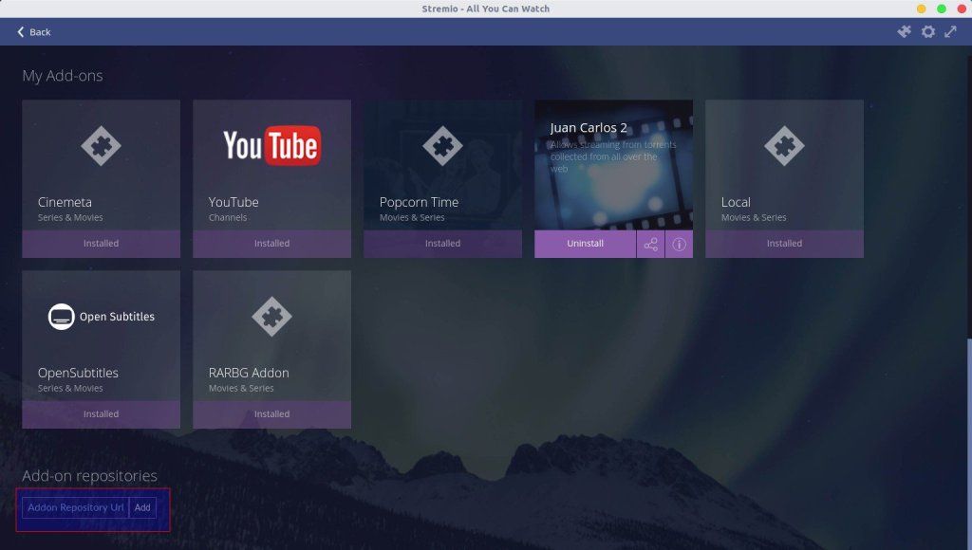Image resolution: width=972 pixels, height=550 pixels.
Task: Navigate Back using the arrow link
Action: click(34, 31)
